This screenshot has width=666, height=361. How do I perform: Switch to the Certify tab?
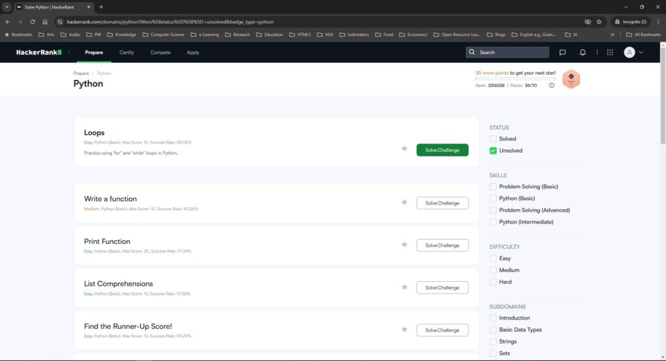(x=126, y=53)
